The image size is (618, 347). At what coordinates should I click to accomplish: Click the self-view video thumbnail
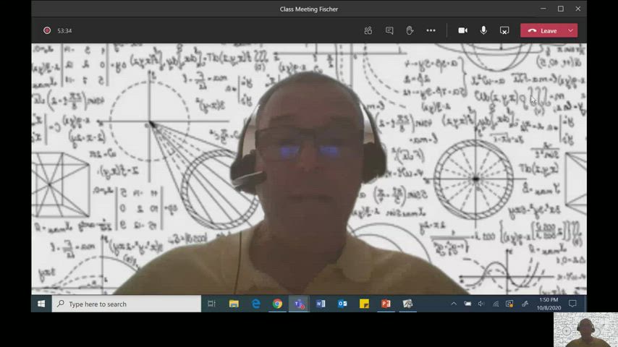coord(585,330)
